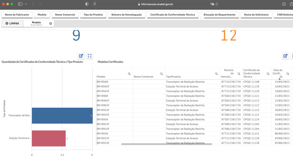
Task: Click homologation number 077342301739
Action: point(231,82)
